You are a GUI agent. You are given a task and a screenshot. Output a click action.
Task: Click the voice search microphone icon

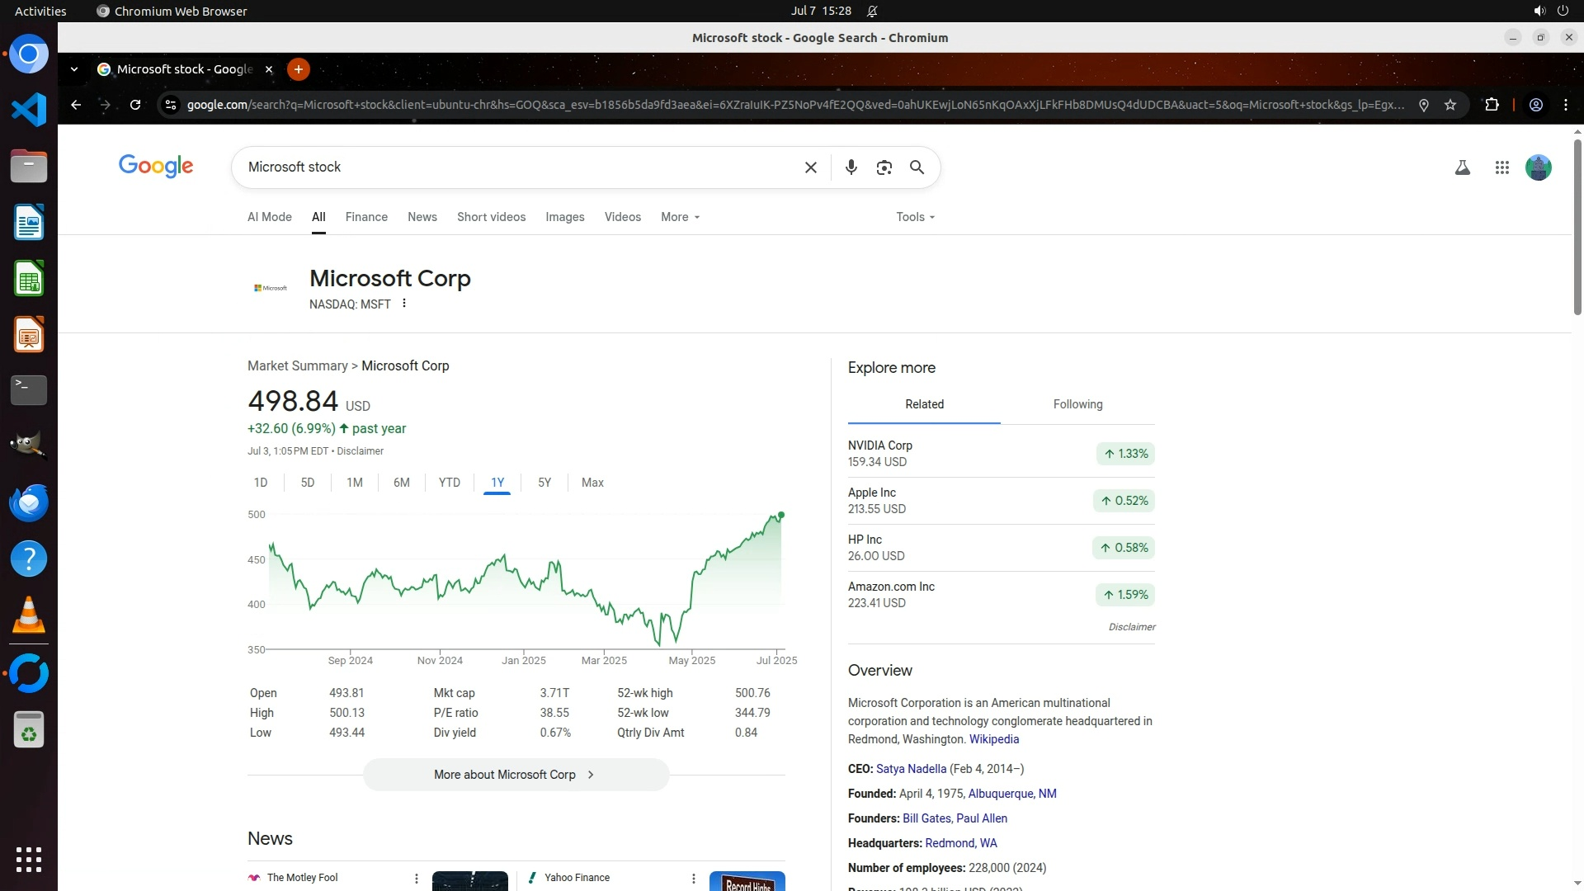[x=851, y=167]
